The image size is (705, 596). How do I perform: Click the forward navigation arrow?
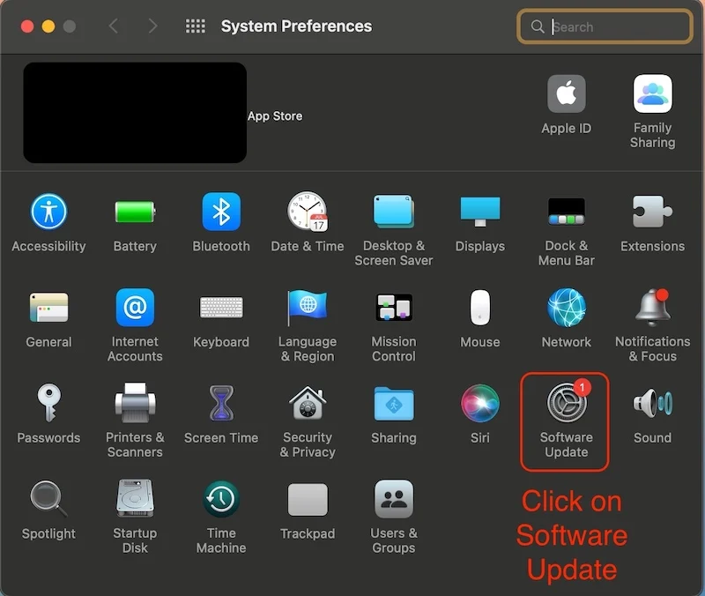pos(152,26)
